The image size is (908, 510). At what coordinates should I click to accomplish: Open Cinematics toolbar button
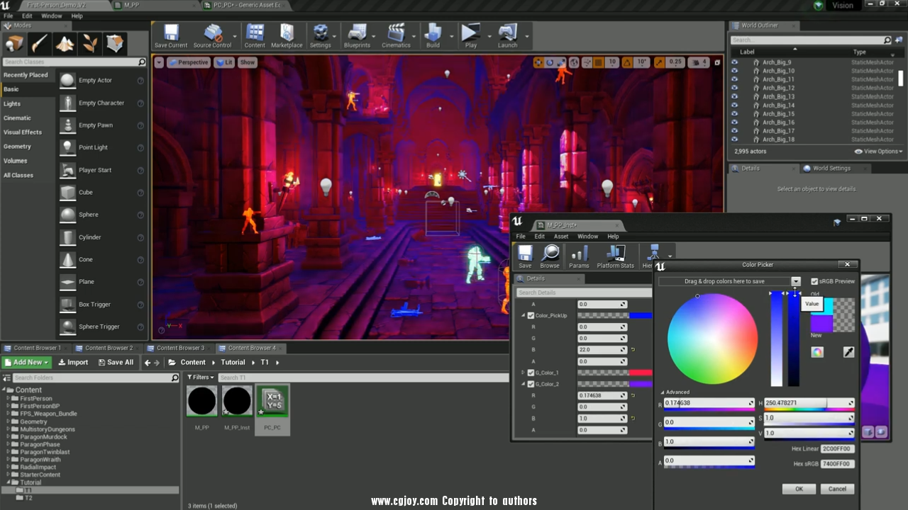(x=396, y=36)
